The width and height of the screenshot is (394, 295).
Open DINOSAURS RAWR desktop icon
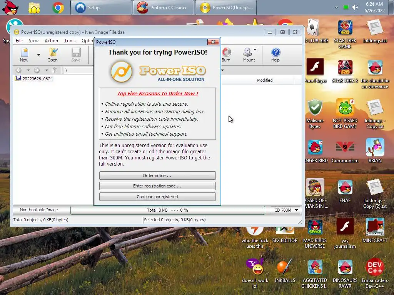(345, 274)
